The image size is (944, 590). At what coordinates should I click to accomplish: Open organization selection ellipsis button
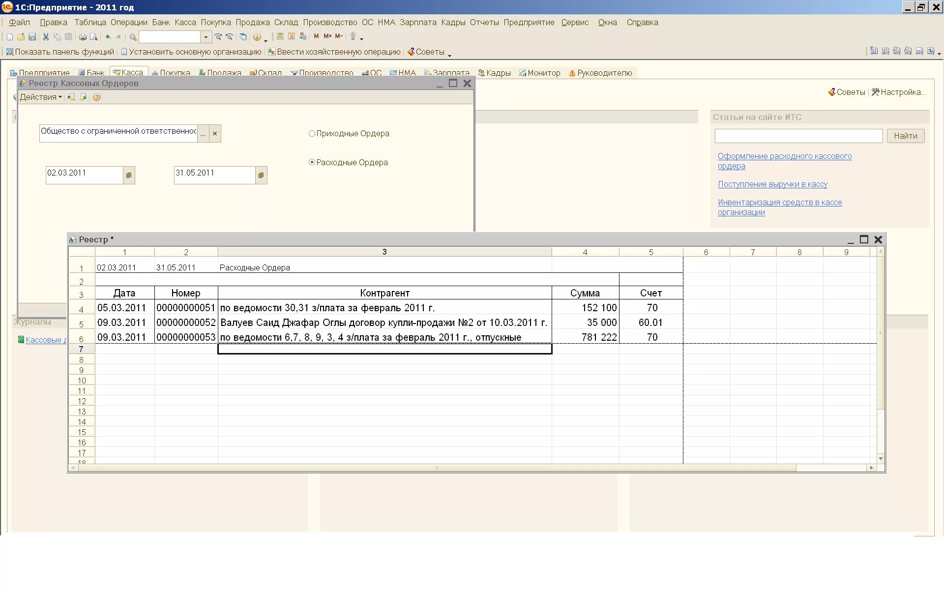tap(203, 134)
